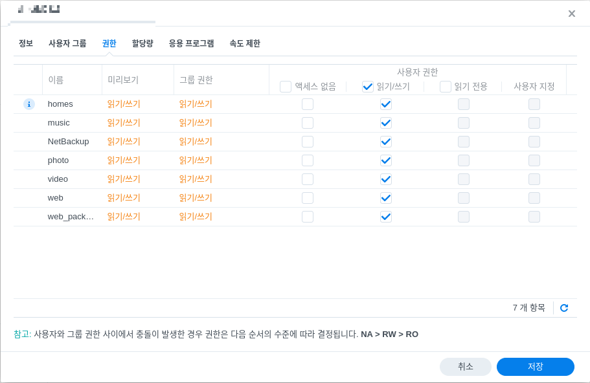Save changes with the 저장 button
Image resolution: width=590 pixels, height=383 pixels.
[536, 366]
